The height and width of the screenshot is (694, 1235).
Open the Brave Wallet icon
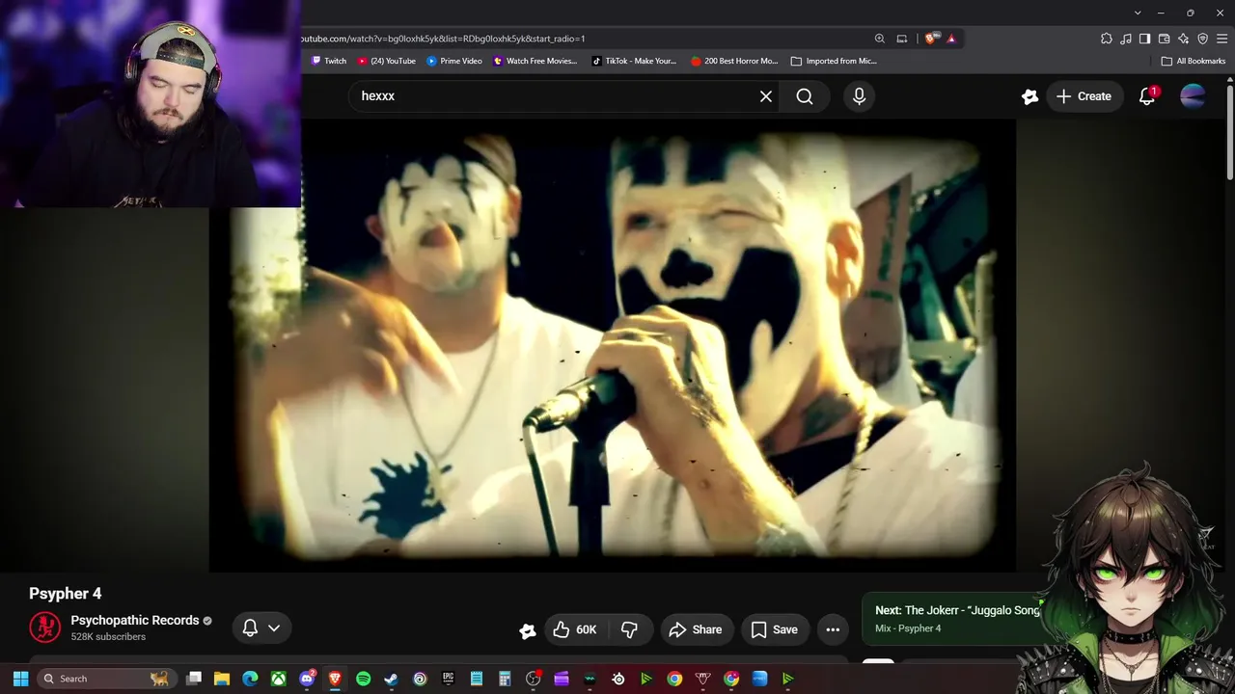(x=1164, y=39)
